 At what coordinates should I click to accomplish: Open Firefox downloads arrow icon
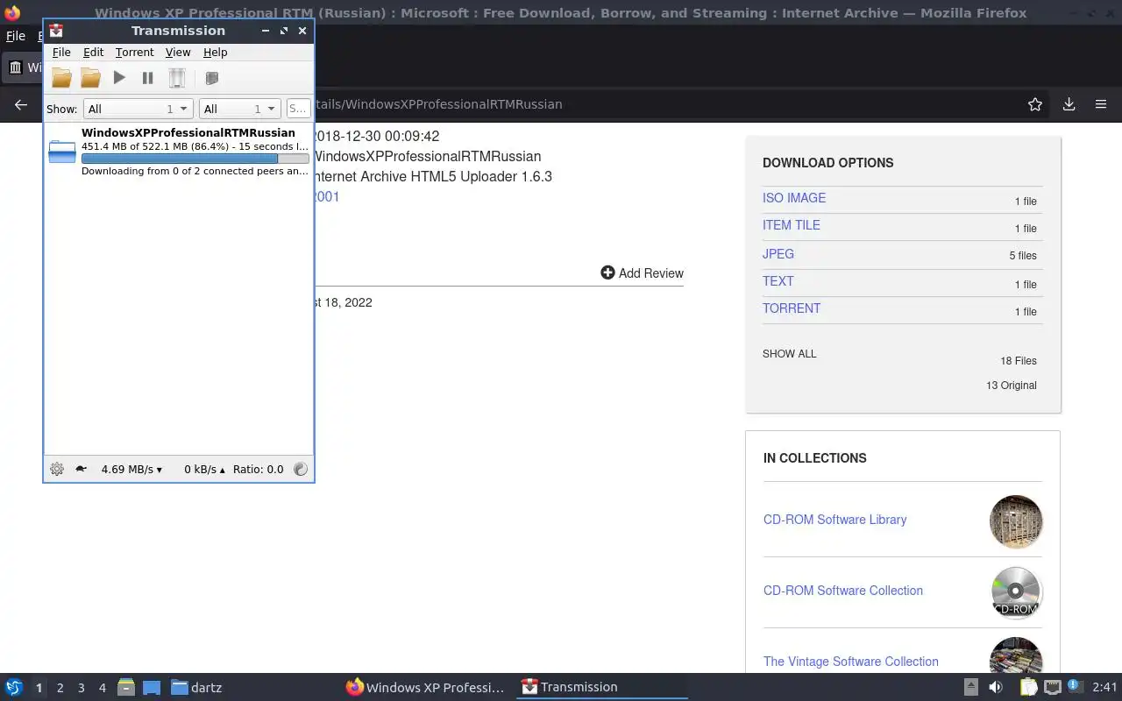tap(1069, 104)
